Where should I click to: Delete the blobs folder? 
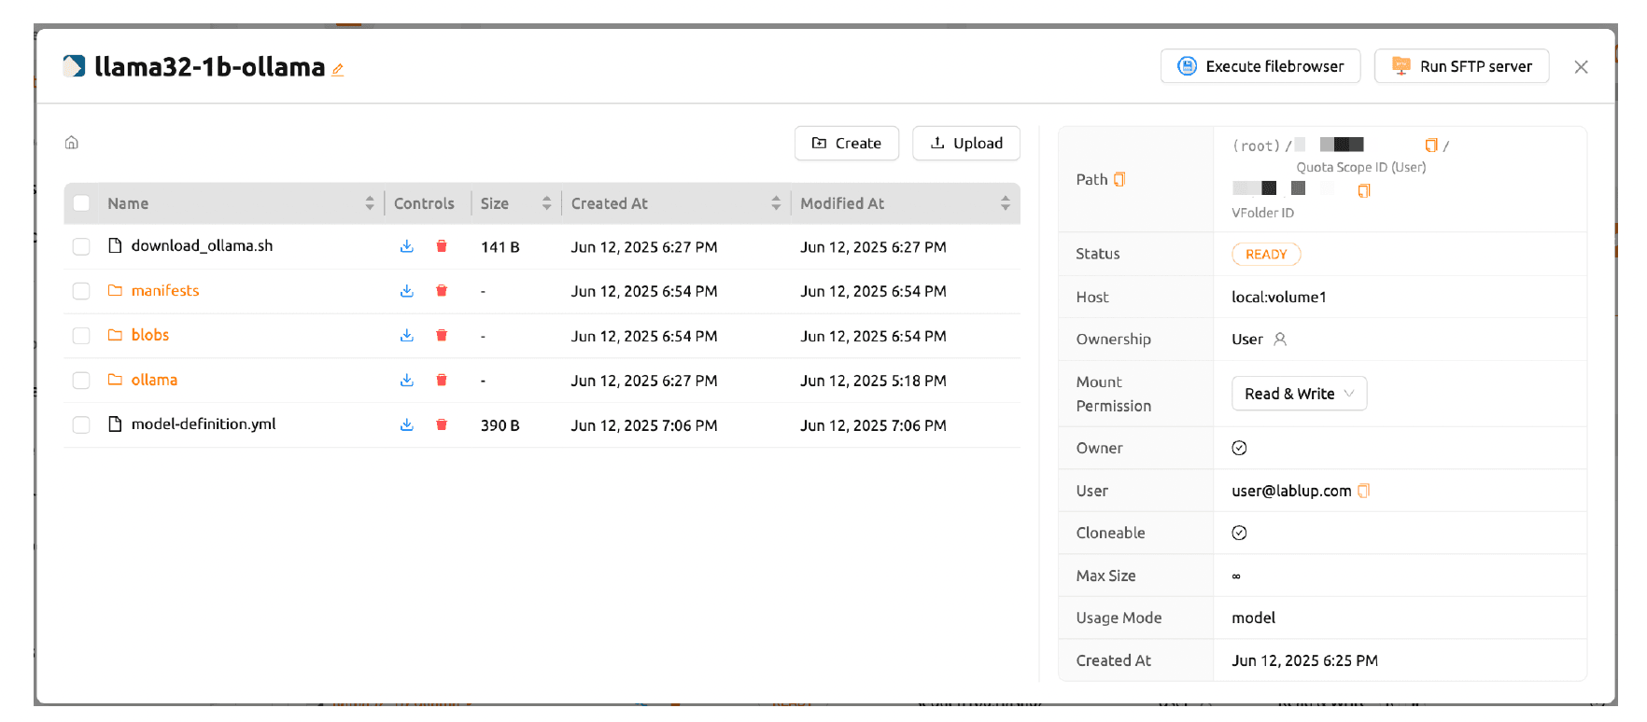pos(442,336)
